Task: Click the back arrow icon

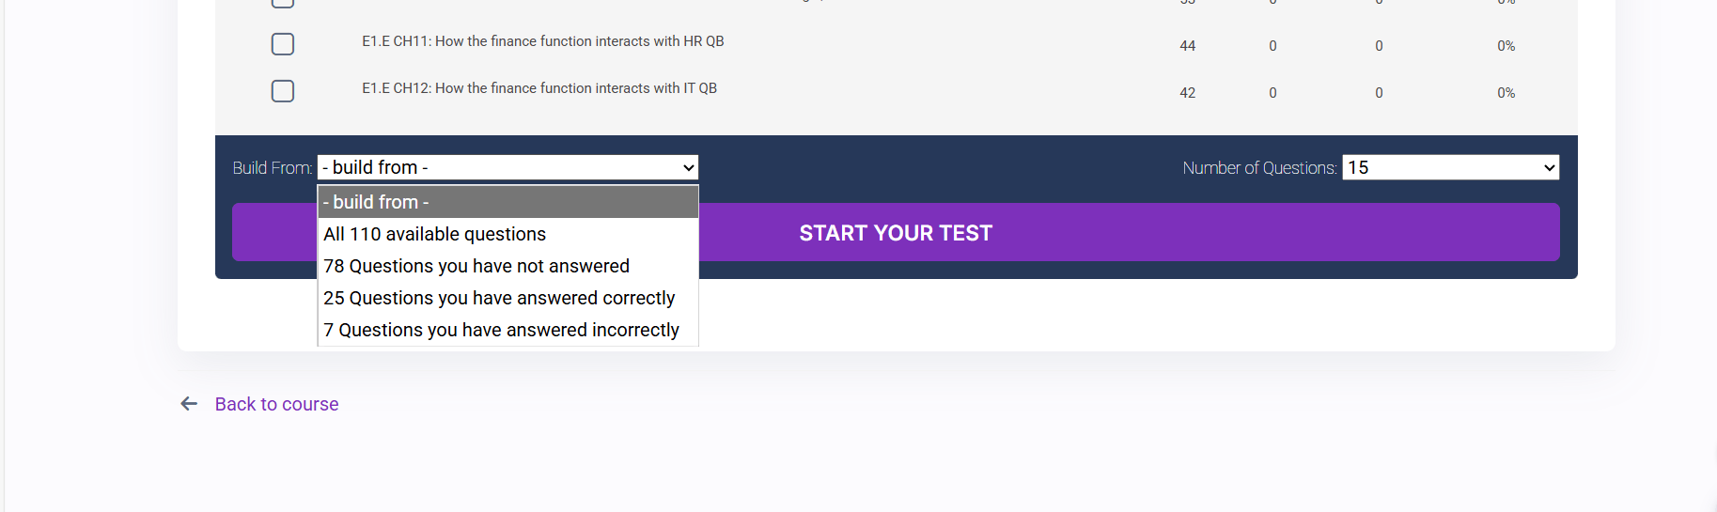Action: pos(189,404)
